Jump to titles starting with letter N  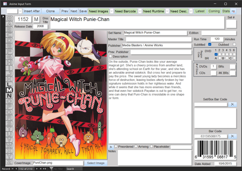(x=9, y=96)
